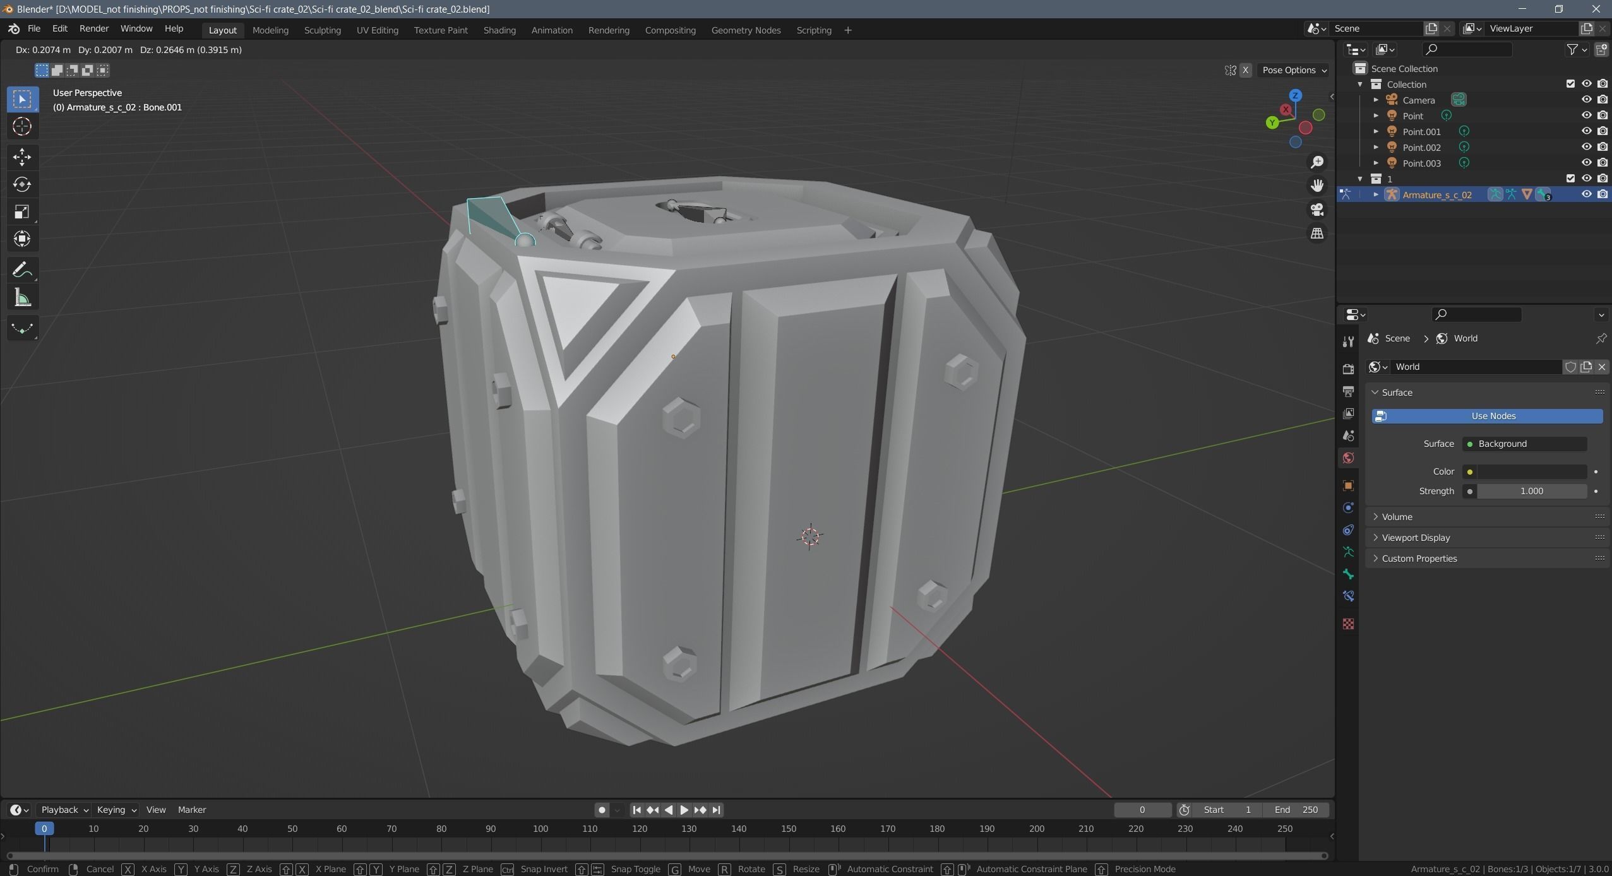Open the Render properties tab

tap(1348, 369)
